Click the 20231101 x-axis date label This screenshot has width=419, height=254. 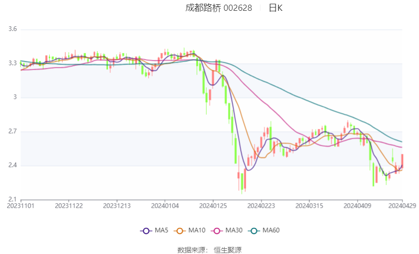point(21,206)
